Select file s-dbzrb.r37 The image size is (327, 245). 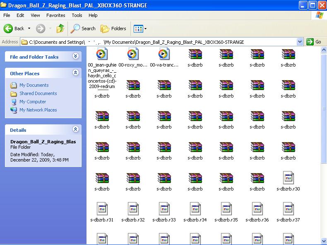click(x=288, y=212)
